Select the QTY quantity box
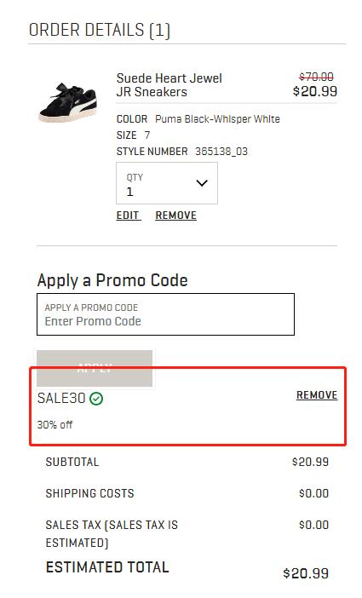The image size is (362, 598). coord(167,183)
